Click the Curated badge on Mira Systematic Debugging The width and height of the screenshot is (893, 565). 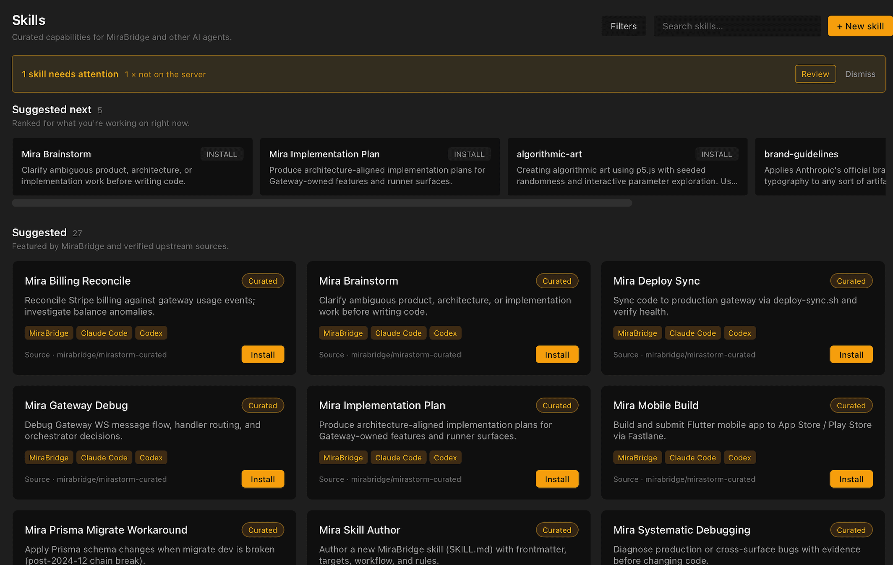pyautogui.click(x=851, y=530)
